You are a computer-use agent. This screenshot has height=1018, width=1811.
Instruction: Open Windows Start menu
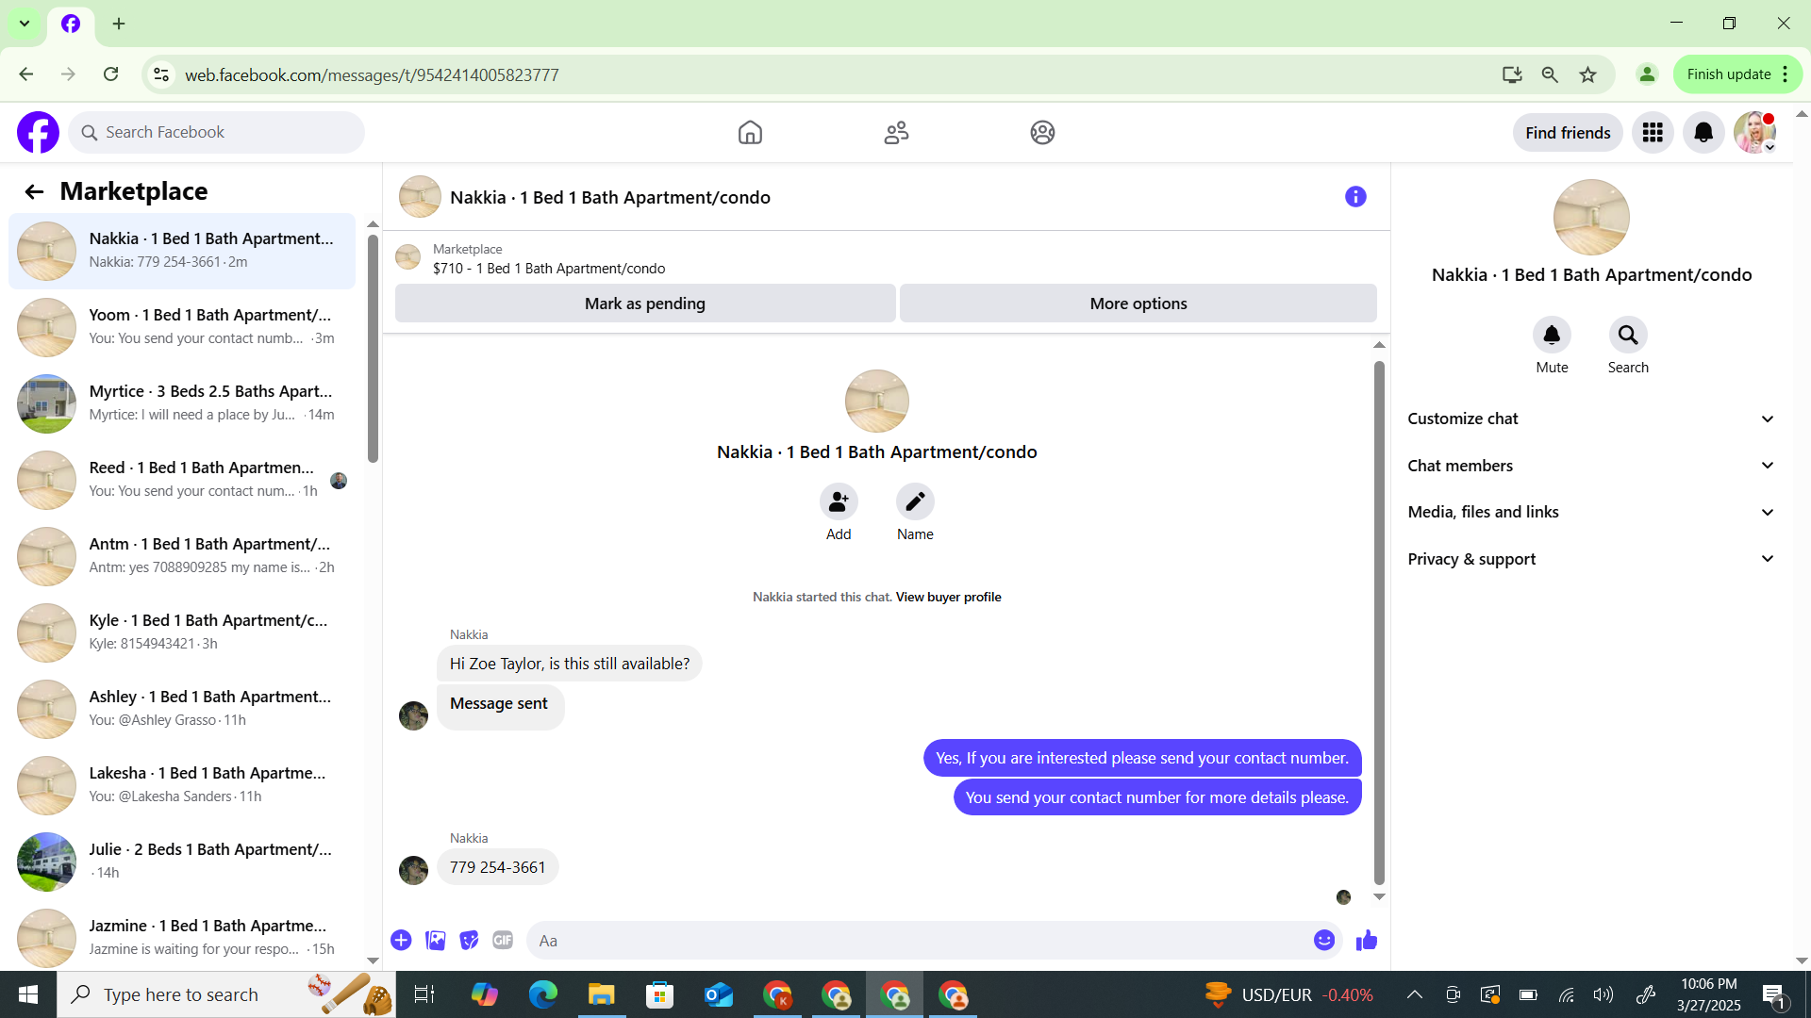[28, 995]
